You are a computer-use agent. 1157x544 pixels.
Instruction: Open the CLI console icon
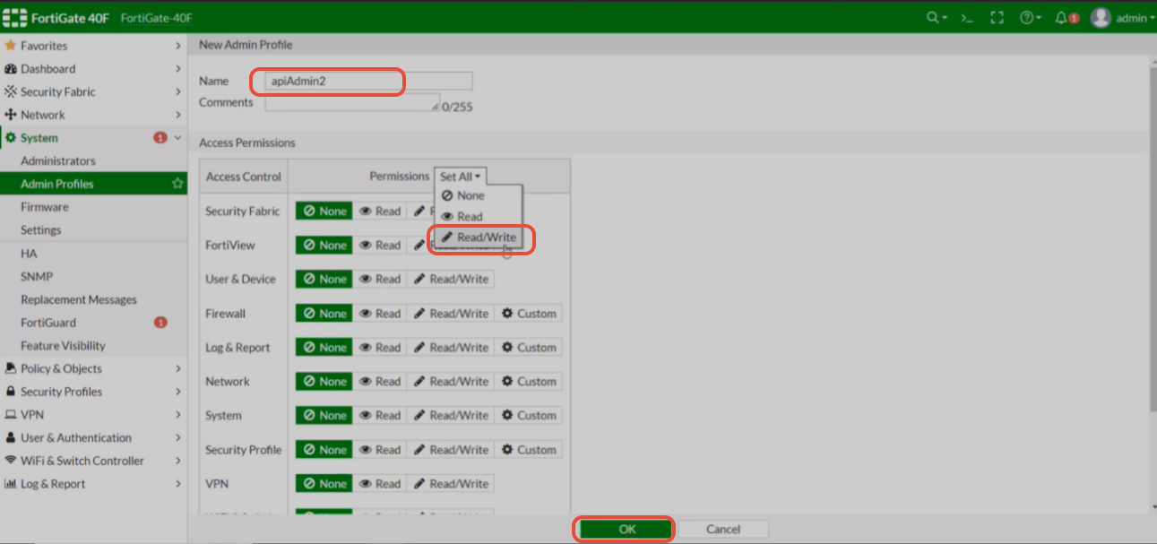(967, 18)
